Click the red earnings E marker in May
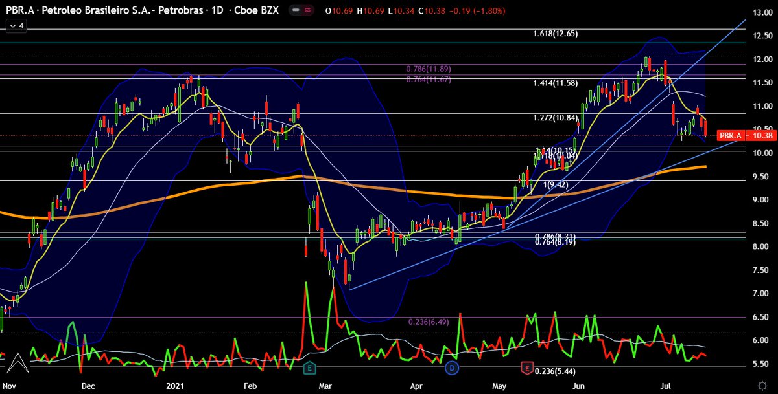The width and height of the screenshot is (778, 394). (527, 368)
